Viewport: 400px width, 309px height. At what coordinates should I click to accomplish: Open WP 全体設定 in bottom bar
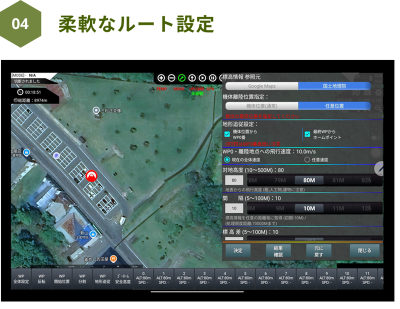[x=21, y=279]
